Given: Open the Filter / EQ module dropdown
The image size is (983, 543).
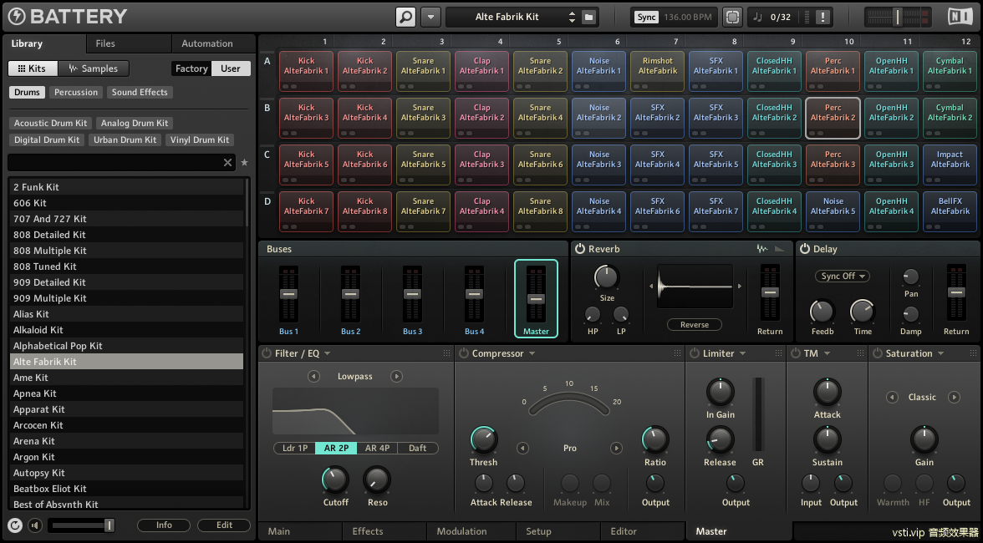Looking at the screenshot, I should click(328, 354).
